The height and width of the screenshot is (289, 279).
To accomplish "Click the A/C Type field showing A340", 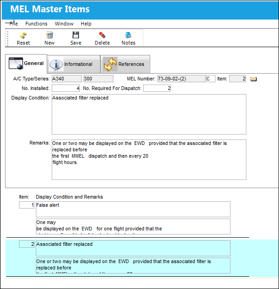I will point(66,79).
